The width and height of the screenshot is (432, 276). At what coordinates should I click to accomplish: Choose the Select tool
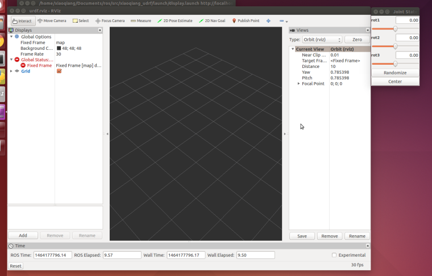click(81, 21)
